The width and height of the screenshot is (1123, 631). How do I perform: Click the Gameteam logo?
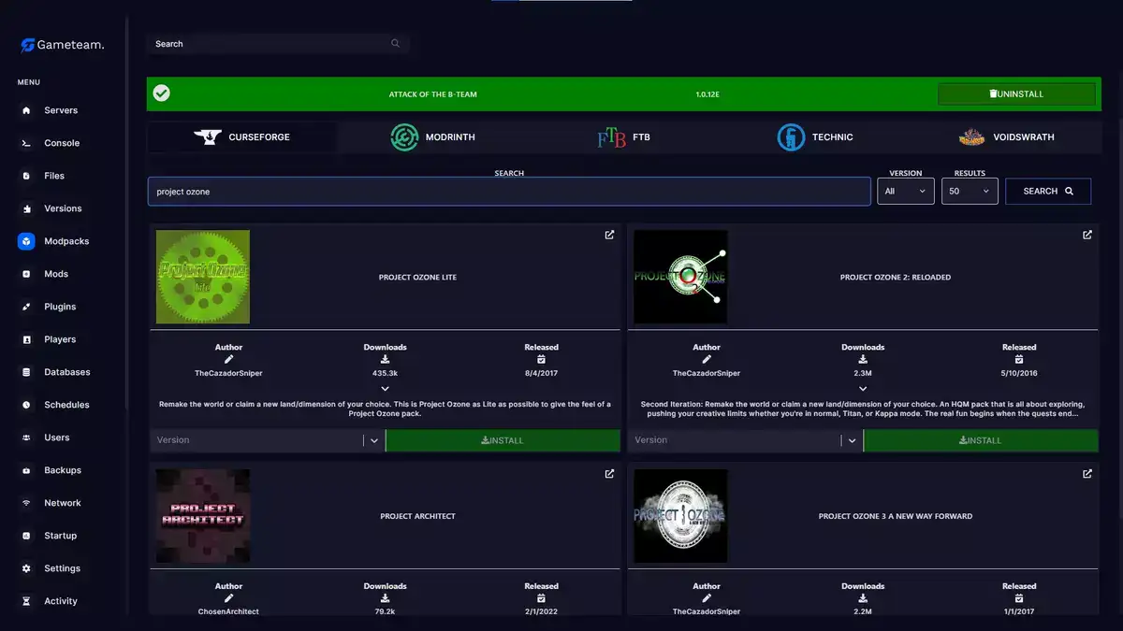click(63, 45)
